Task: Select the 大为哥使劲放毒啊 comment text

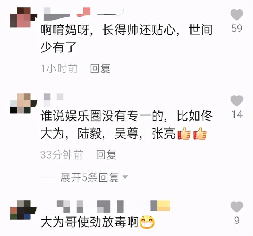Action: click(x=98, y=222)
